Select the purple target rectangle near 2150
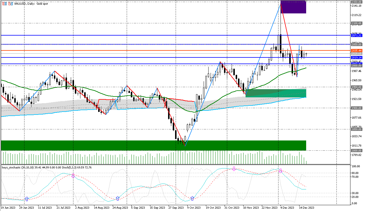The image size is (365, 211). [293, 7]
